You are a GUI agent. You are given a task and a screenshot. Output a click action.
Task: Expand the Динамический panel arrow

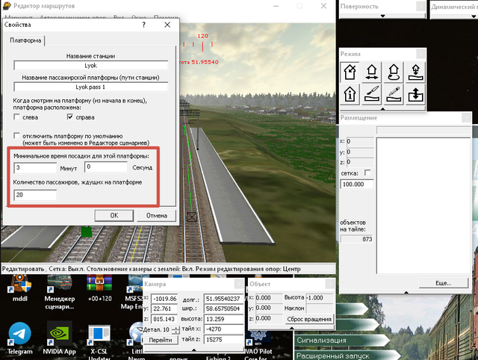click(x=474, y=16)
